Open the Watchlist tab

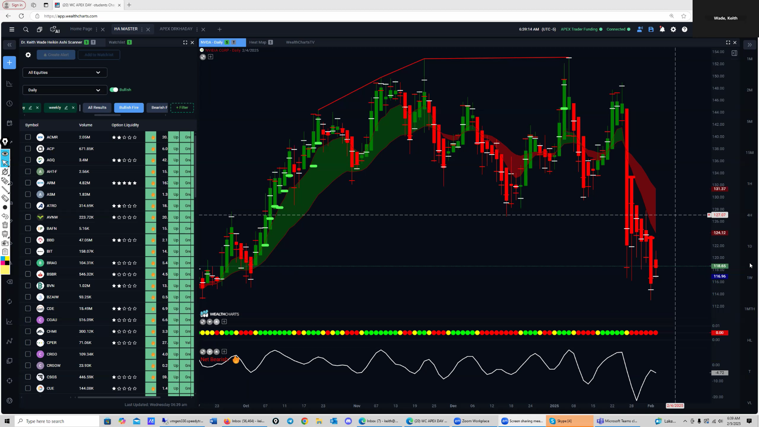117,42
